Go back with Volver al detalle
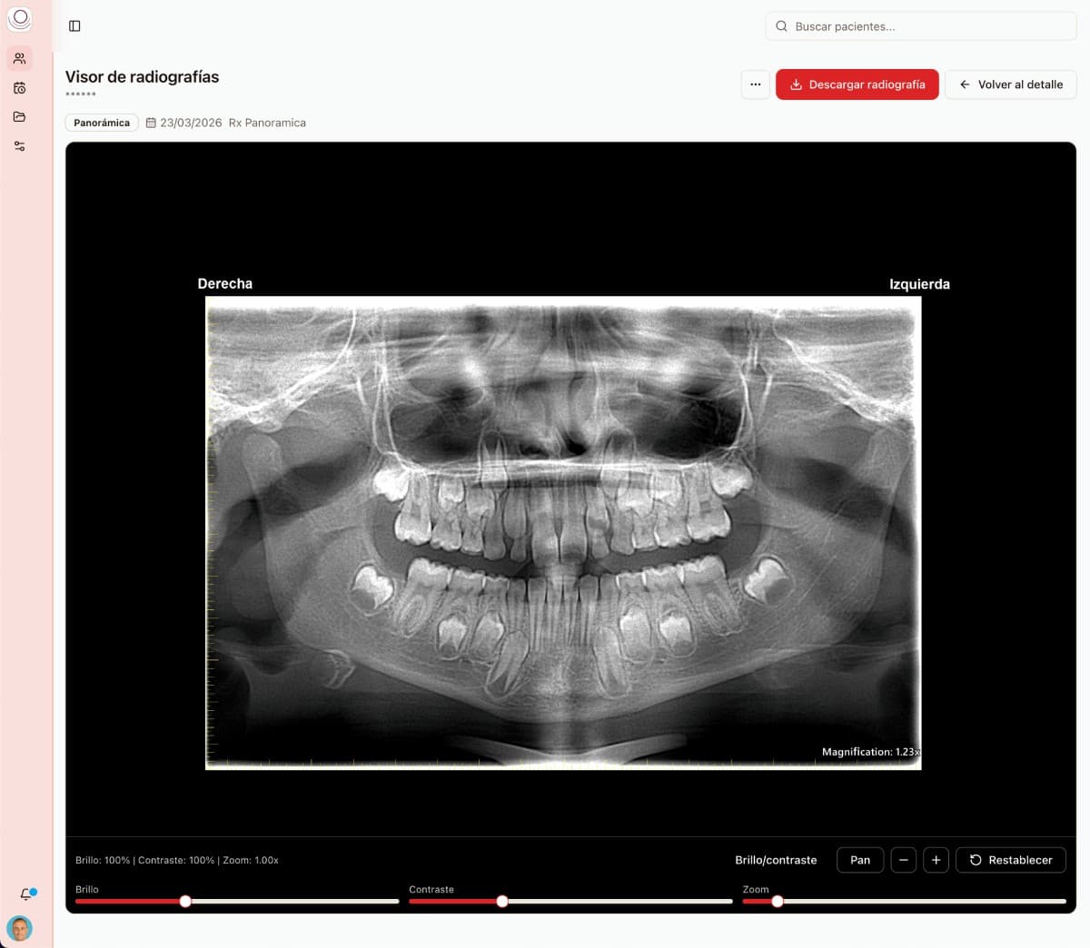 click(1010, 84)
